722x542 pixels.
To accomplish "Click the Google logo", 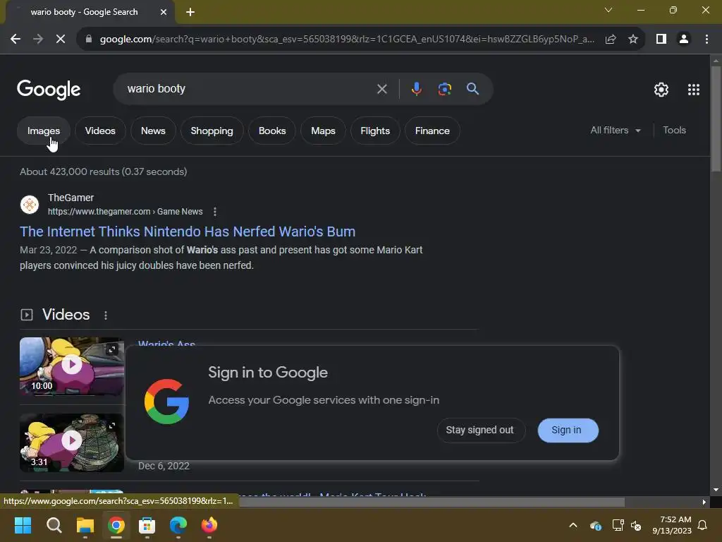I will 49,90.
